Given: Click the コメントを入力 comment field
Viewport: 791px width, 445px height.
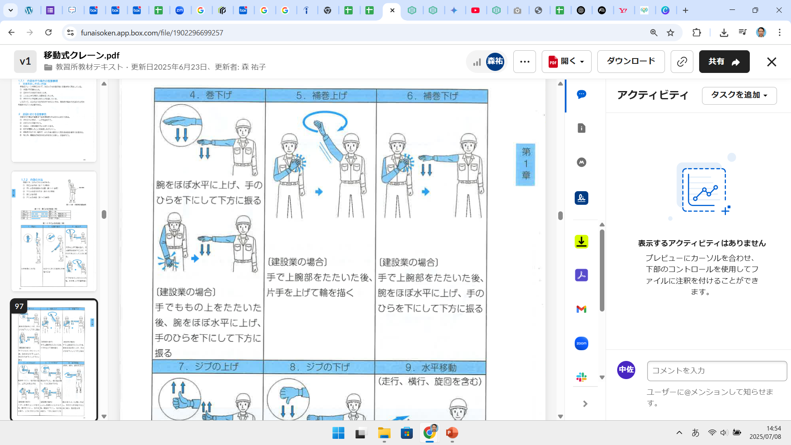Looking at the screenshot, I should [716, 371].
